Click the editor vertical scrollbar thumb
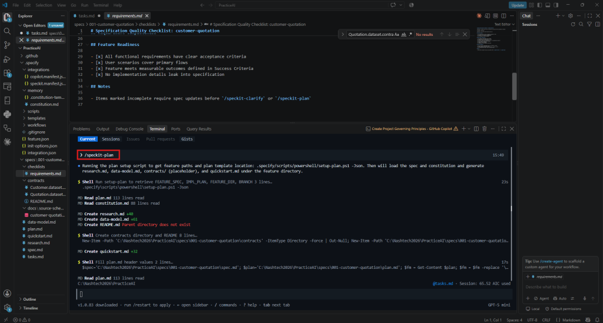 click(514, 86)
